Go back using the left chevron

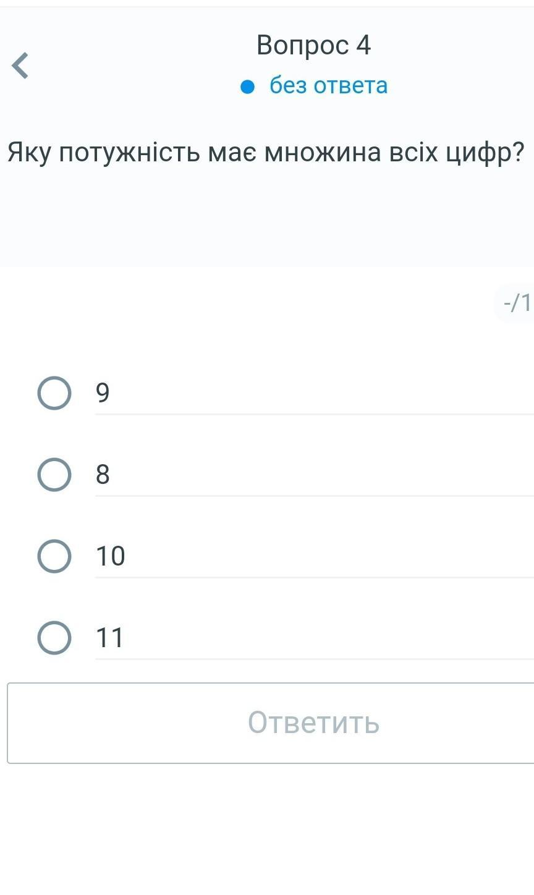tap(20, 66)
